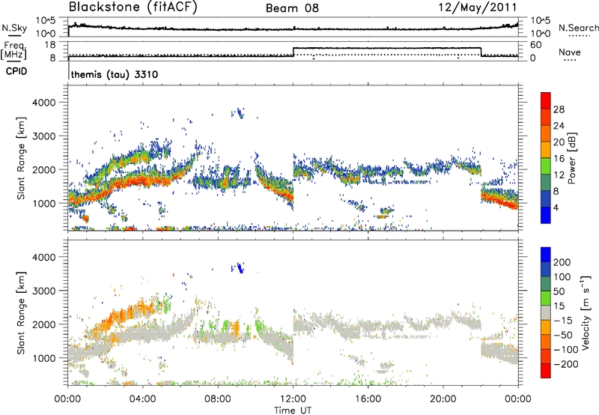Select the 'themis (tau) 3310' text

(x=115, y=74)
